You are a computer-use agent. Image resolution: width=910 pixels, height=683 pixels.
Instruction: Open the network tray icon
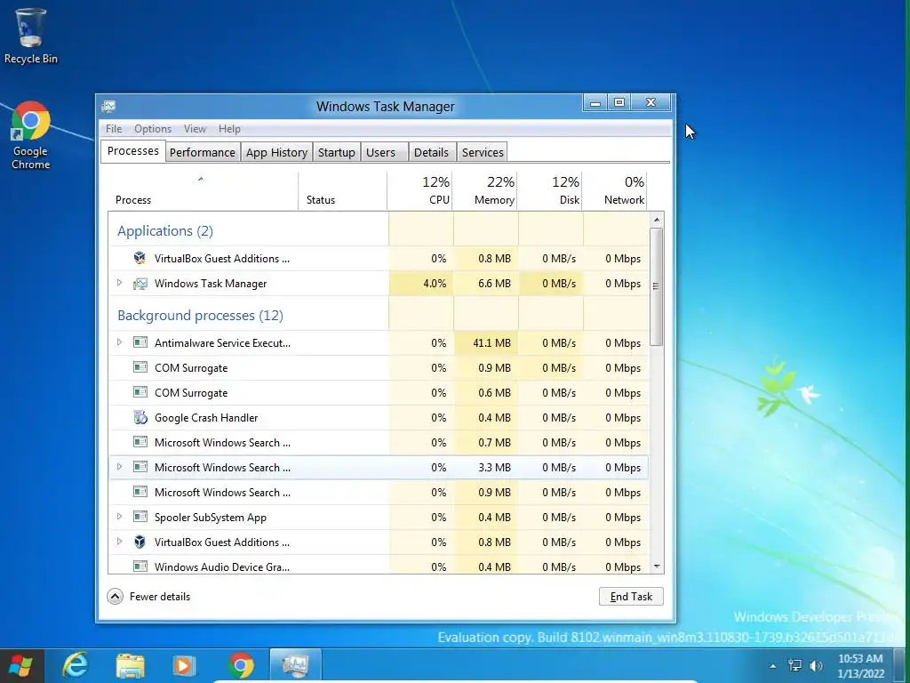(794, 665)
